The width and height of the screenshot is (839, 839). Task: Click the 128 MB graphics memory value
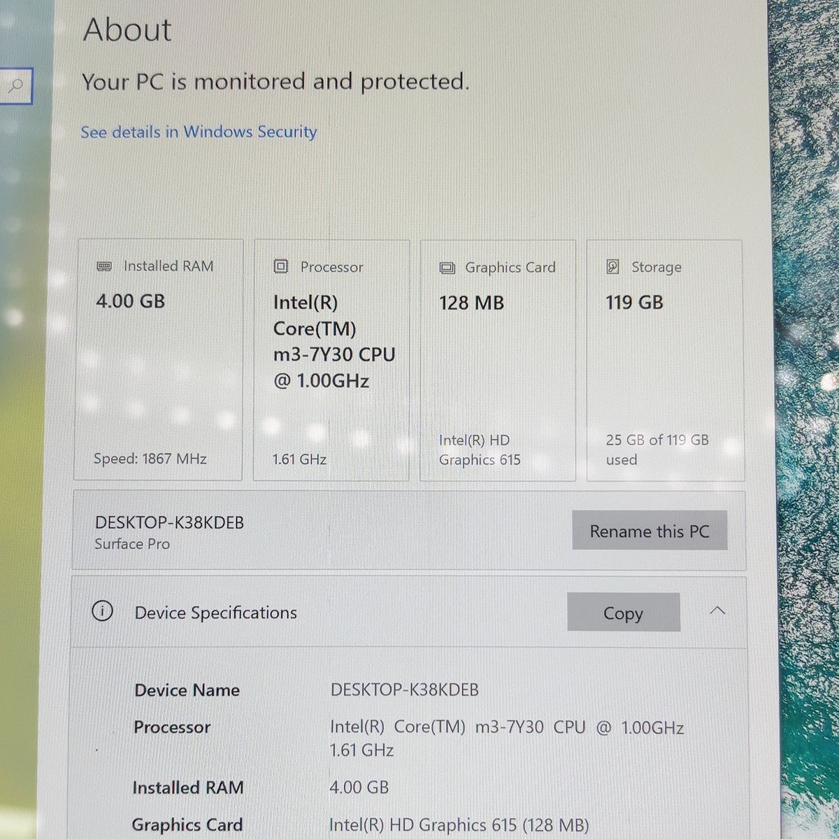[x=472, y=303]
